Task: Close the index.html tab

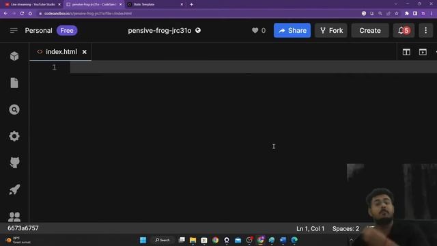Action: pos(85,52)
